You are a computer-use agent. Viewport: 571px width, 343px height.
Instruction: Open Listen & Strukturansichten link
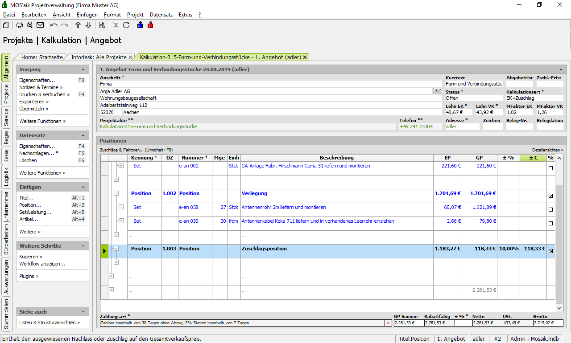[50, 323]
